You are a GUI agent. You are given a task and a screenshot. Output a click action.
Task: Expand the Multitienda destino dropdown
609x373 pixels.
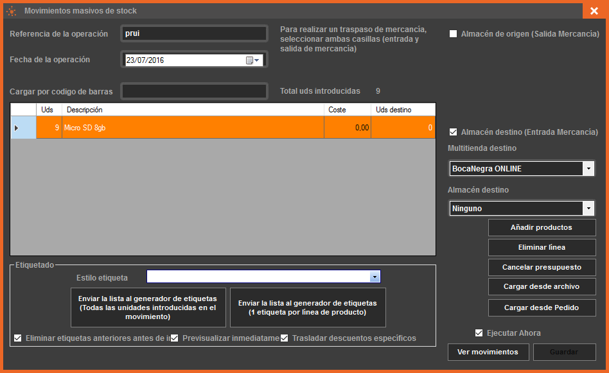tap(588, 169)
